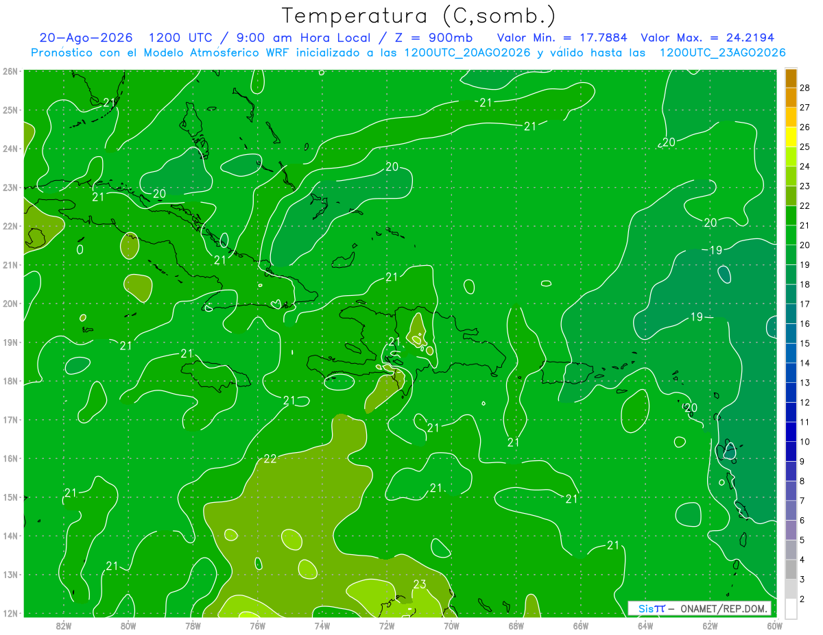This screenshot has width=823, height=635.
Task: Select the '1200UTC_23AGO2026' valid-until timestamp
Action: point(721,53)
